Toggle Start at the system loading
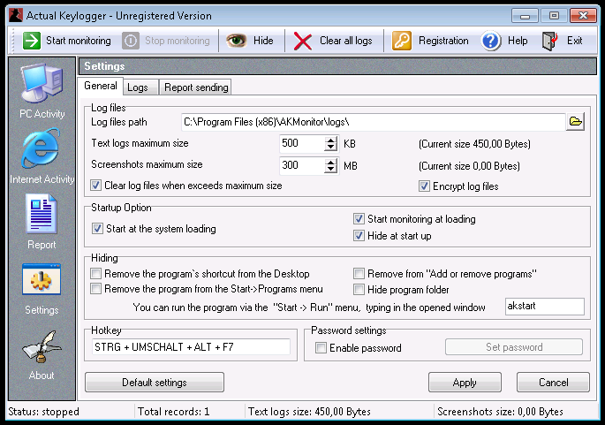Screen dimensions: 605x425 click(97, 229)
